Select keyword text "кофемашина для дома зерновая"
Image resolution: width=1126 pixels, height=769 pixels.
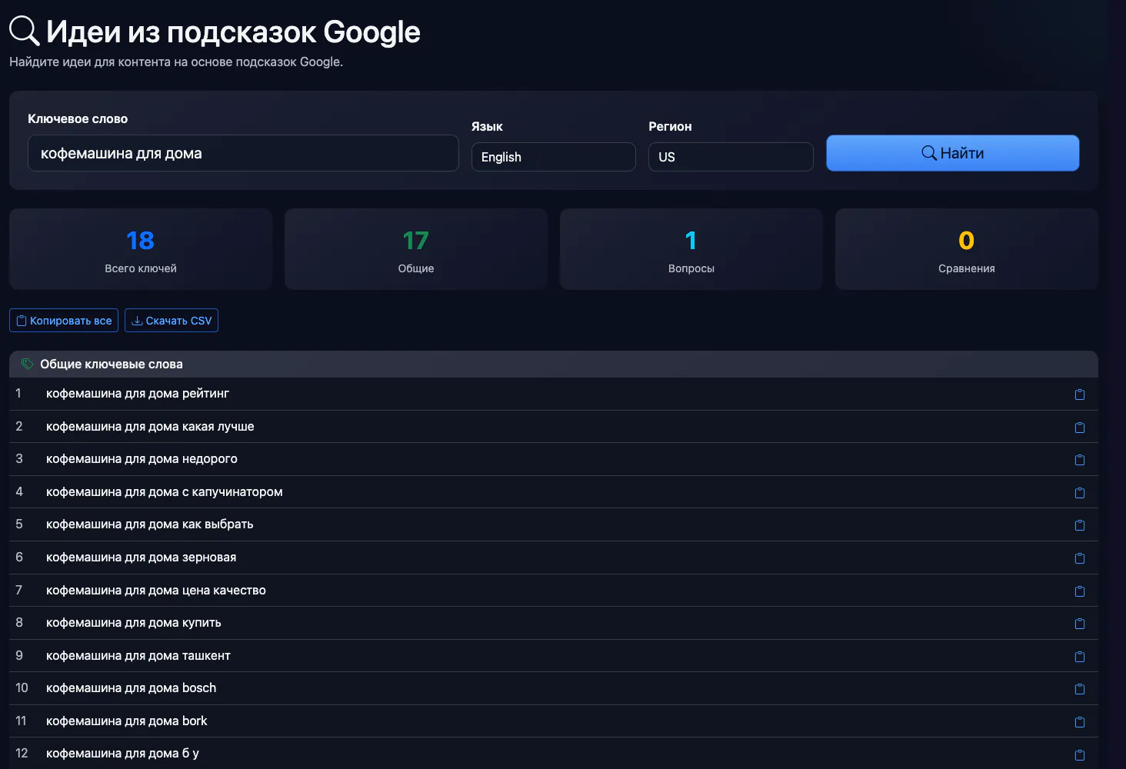142,558
